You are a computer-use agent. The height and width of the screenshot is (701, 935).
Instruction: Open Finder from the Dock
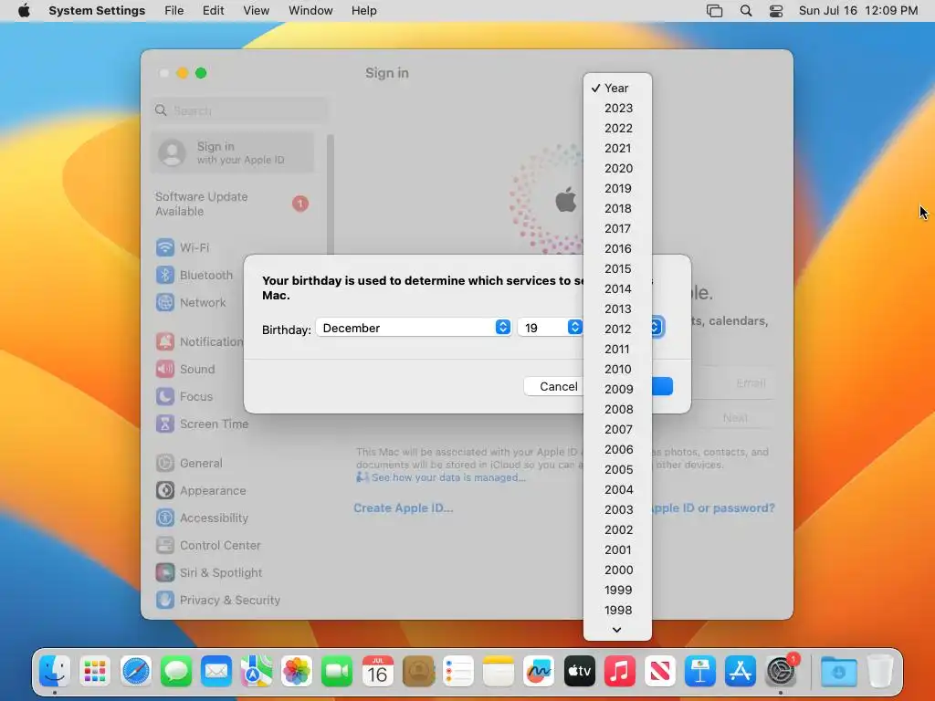pyautogui.click(x=55, y=671)
